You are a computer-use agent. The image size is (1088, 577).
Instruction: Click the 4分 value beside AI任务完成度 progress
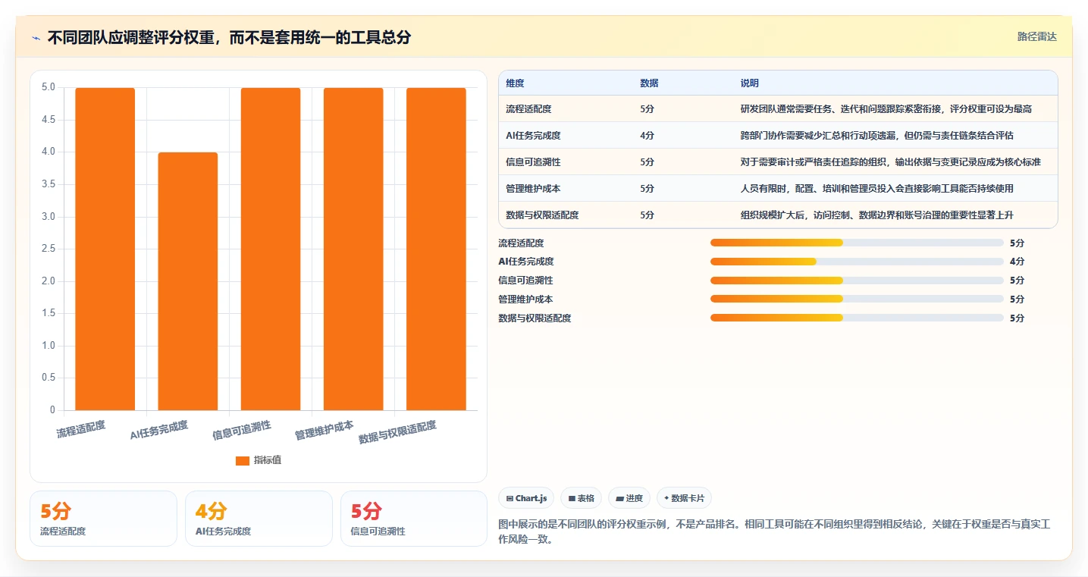coord(1017,262)
